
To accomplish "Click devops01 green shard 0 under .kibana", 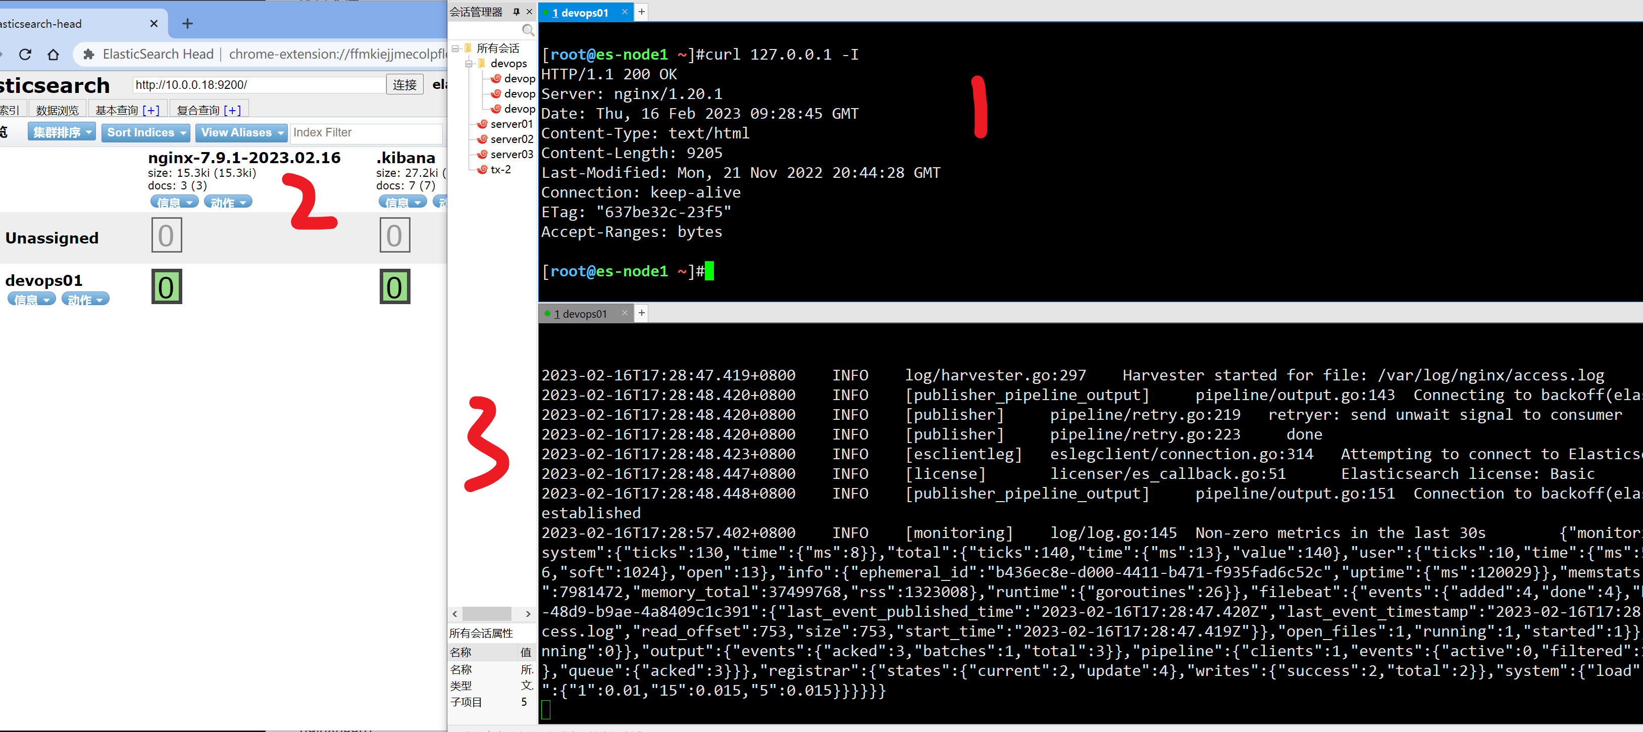I will point(394,286).
